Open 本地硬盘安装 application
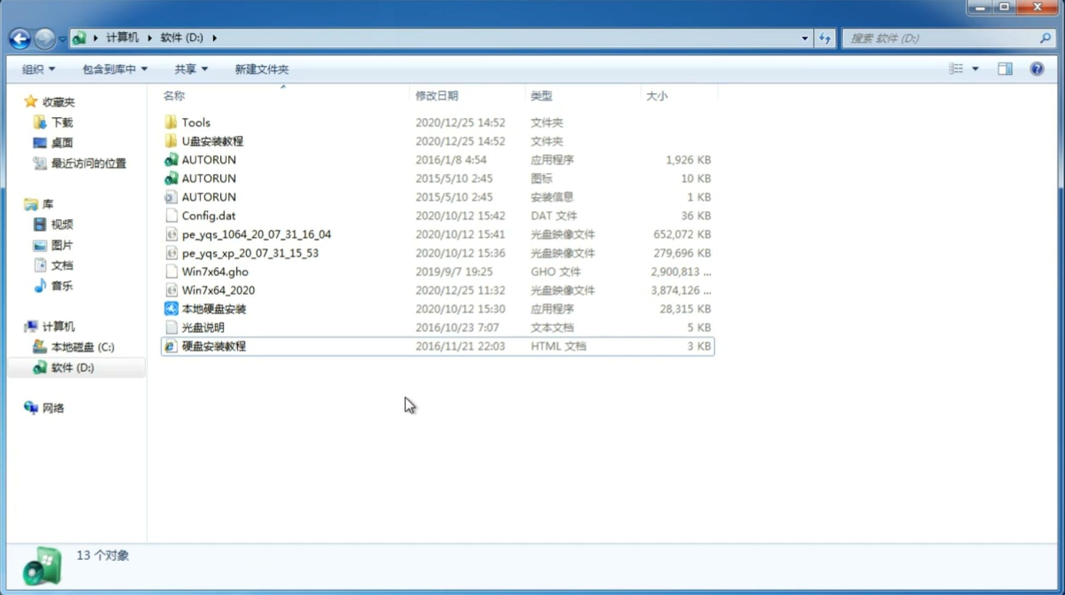This screenshot has width=1065, height=595. click(213, 308)
